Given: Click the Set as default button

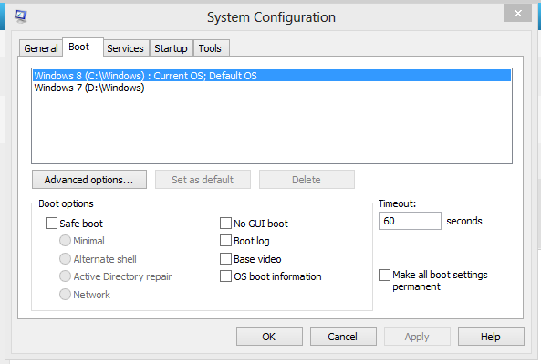Looking at the screenshot, I should click(x=203, y=180).
